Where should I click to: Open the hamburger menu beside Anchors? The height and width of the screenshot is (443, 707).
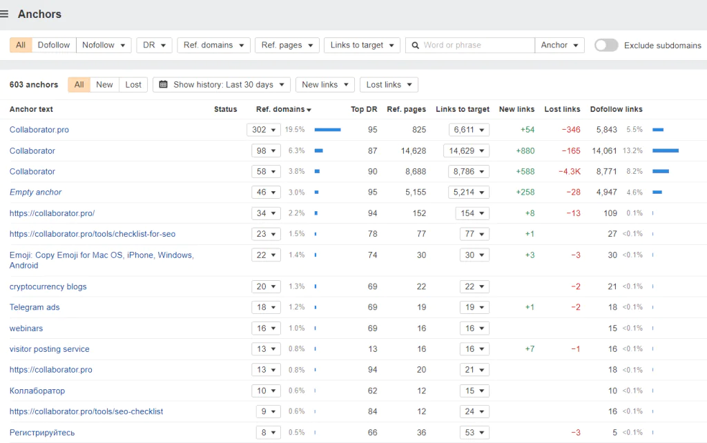point(5,14)
